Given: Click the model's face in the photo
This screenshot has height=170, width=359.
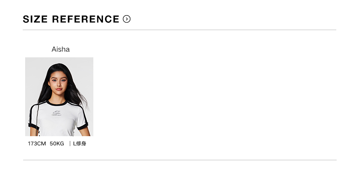Looking at the screenshot, I should pyautogui.click(x=58, y=84).
